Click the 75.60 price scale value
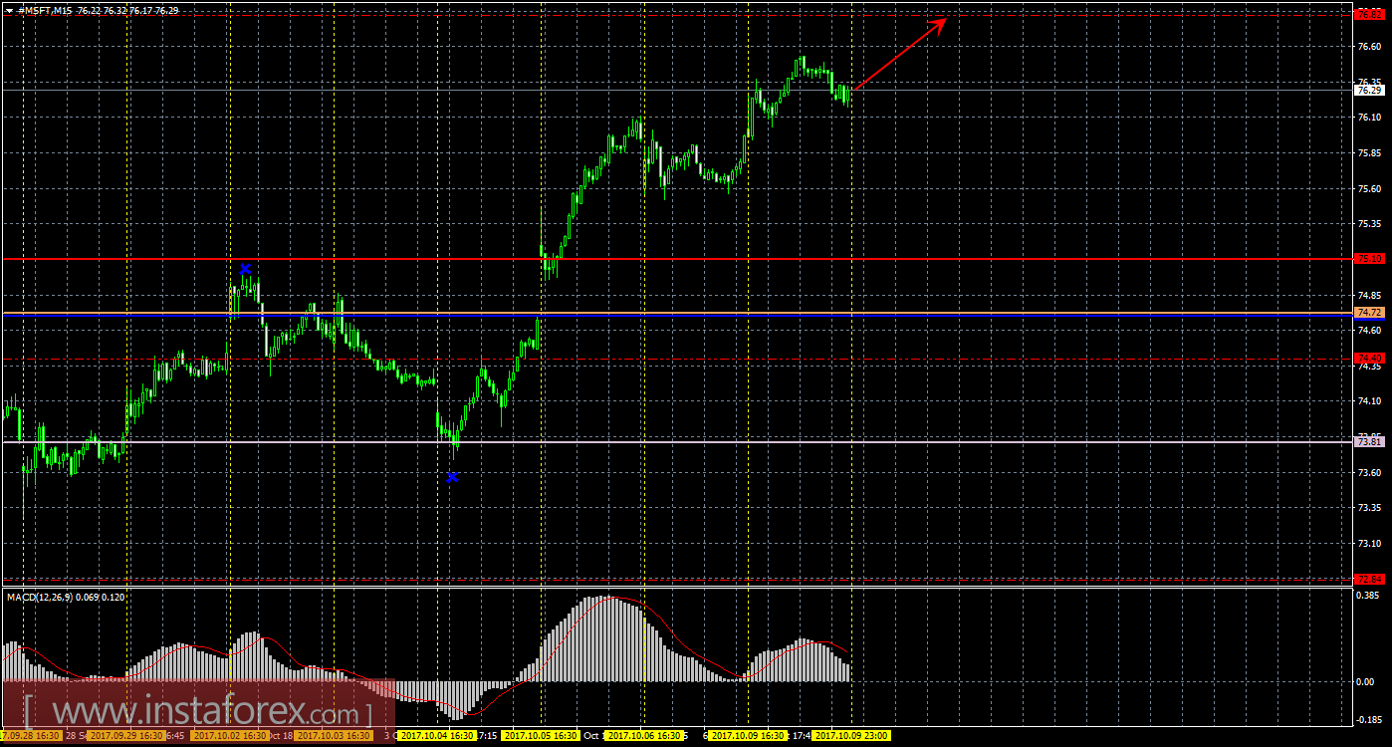The width and height of the screenshot is (1392, 747). tap(1368, 188)
